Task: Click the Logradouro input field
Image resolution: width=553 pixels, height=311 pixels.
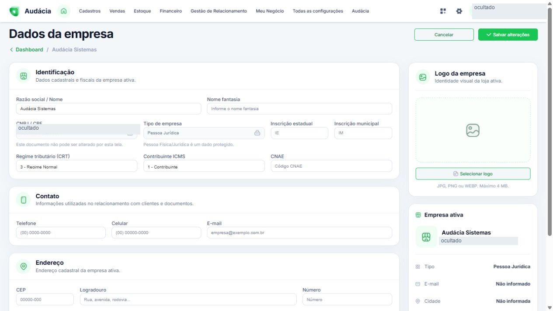Action: tap(188, 300)
